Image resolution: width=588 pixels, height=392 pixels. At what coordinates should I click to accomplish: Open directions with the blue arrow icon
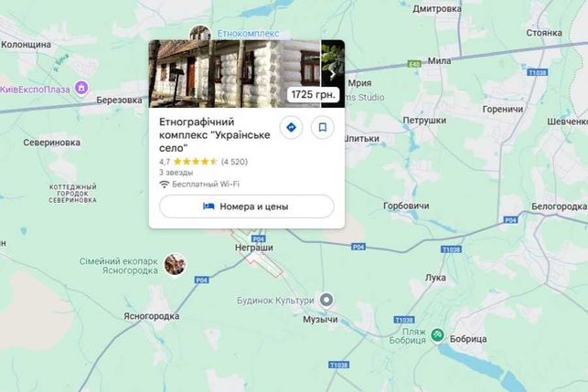tap(291, 127)
